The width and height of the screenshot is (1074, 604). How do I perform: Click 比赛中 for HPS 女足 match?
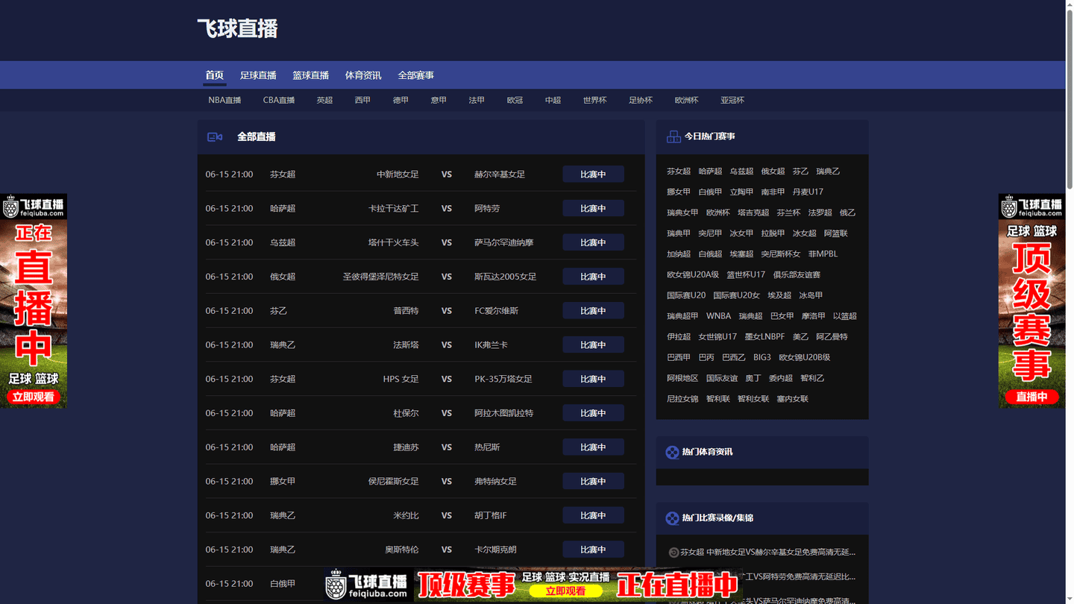[x=593, y=379]
